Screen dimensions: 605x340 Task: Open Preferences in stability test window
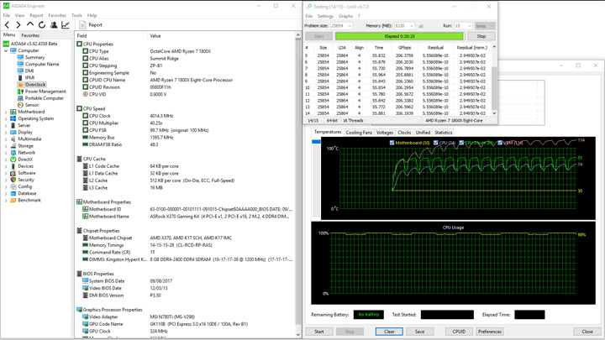coord(490,332)
